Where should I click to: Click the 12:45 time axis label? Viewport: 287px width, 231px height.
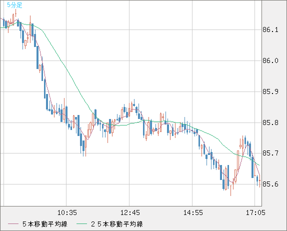click(x=130, y=212)
